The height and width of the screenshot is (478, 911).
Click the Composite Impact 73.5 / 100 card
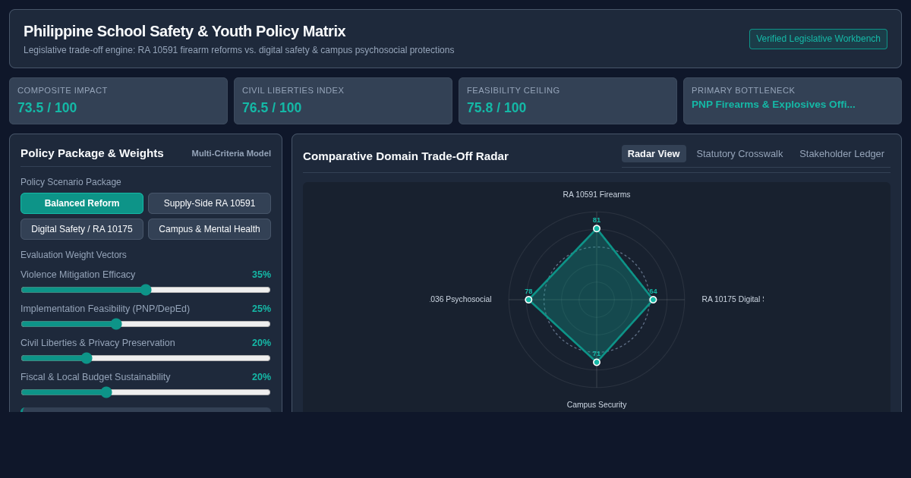coord(118,101)
